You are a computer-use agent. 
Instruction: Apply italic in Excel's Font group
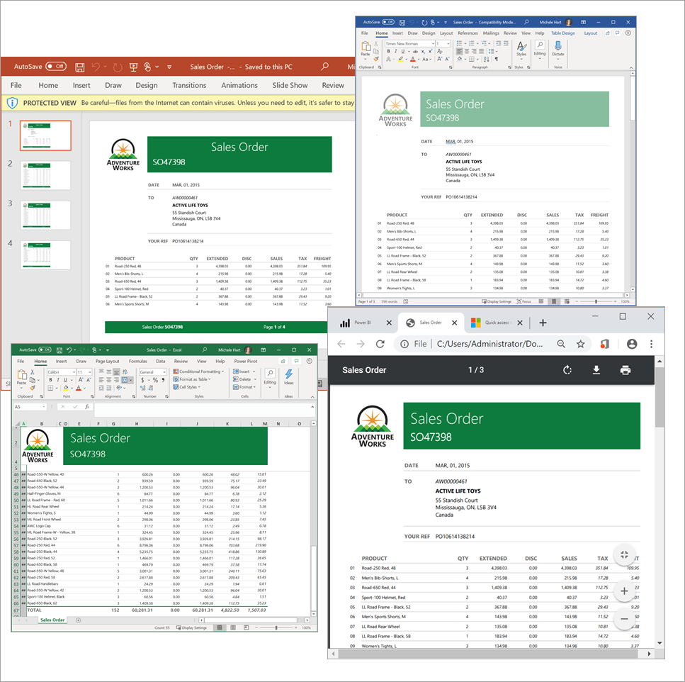57,380
